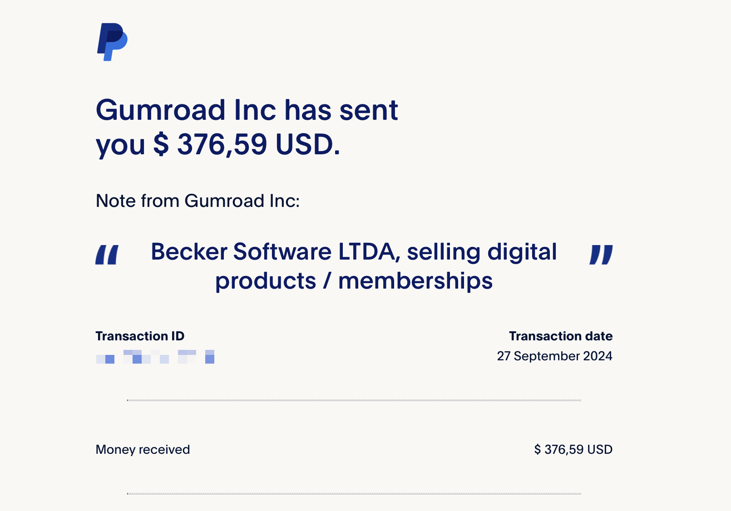Click "USD." at the headline's end

coord(308,145)
